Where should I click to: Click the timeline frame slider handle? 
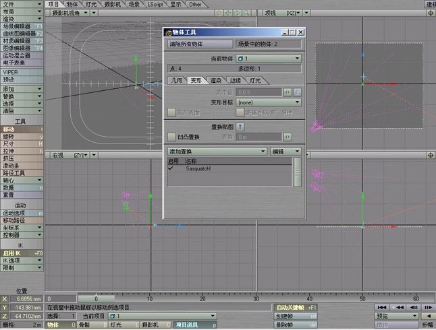96,298
